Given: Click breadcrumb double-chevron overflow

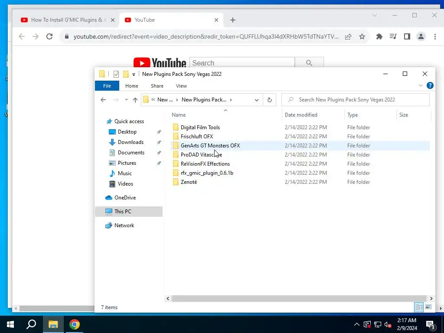Looking at the screenshot, I should click(x=153, y=100).
